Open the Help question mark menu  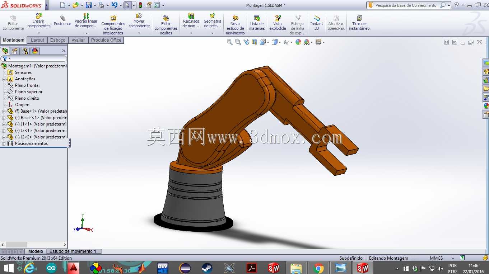coord(457,5)
